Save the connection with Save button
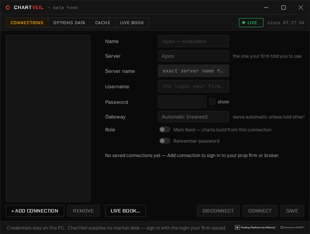 [x=292, y=211]
